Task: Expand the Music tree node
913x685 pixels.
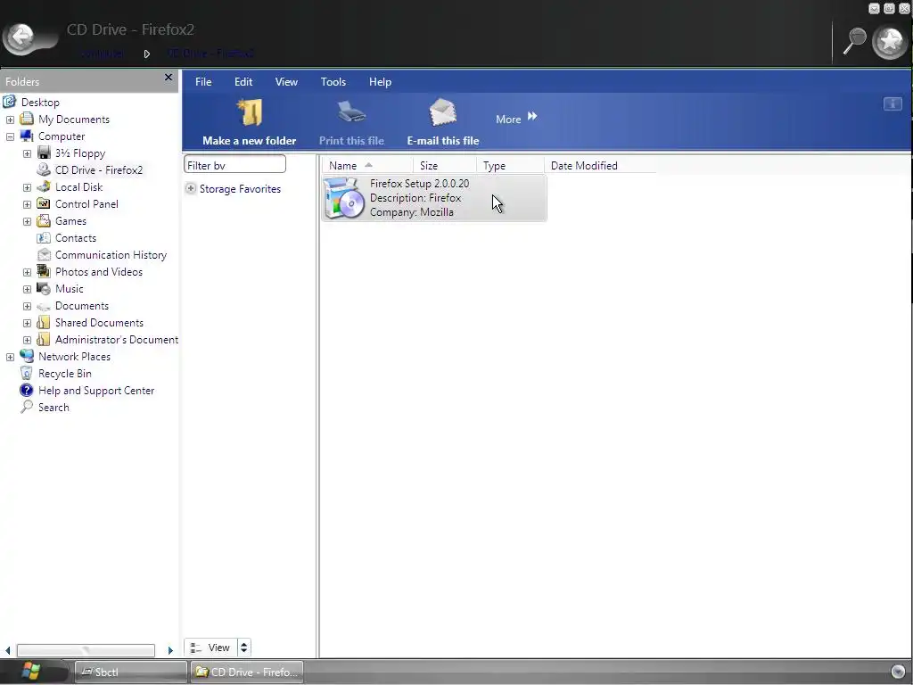Action: pyautogui.click(x=27, y=289)
